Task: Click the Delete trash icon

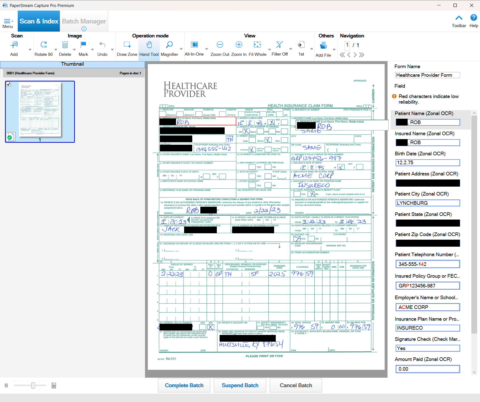Action: coord(65,45)
